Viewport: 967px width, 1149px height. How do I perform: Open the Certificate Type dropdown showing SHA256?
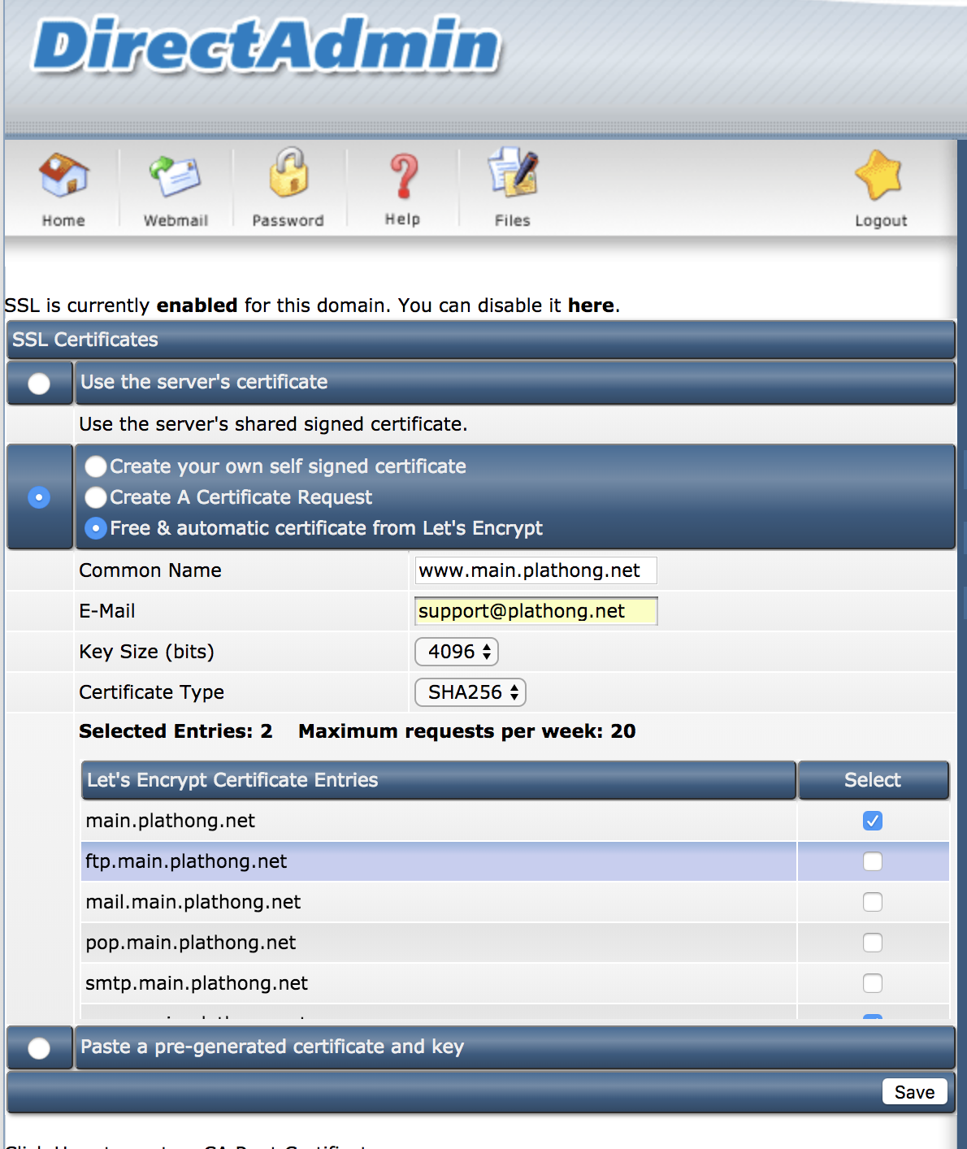tap(470, 692)
